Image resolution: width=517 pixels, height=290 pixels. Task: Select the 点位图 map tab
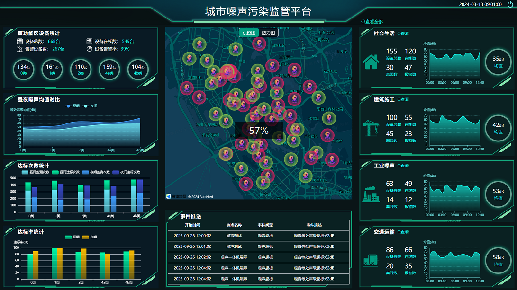[x=249, y=33]
